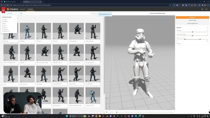Click the mixamo logo to go home
Viewport: 210px width, 118px height.
pos(12,9)
